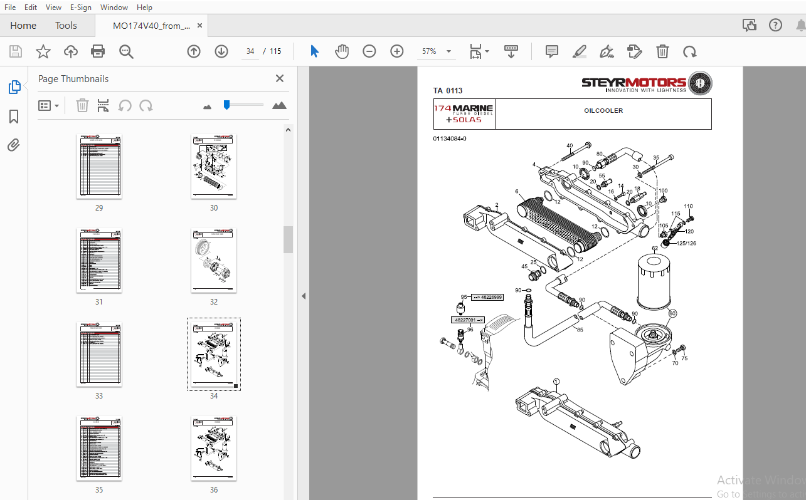Image resolution: width=806 pixels, height=500 pixels.
Task: Open the help question mark icon
Action: [776, 26]
